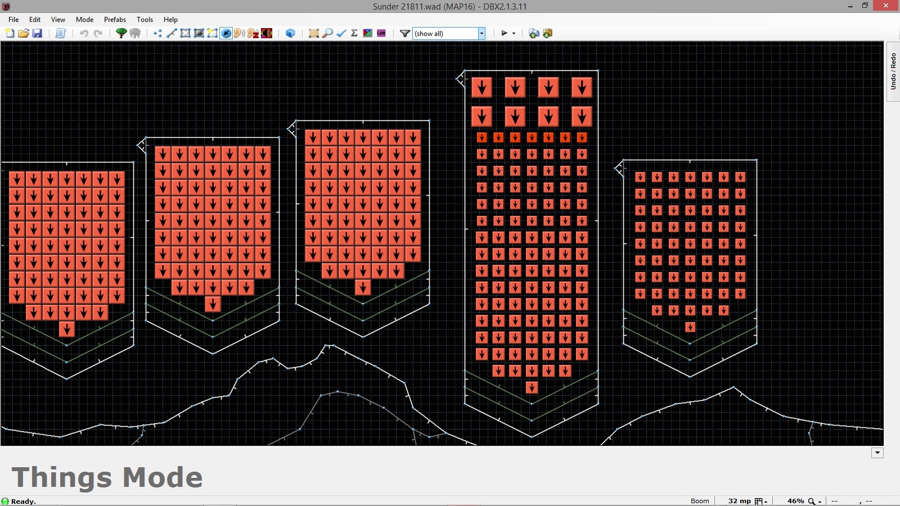This screenshot has width=900, height=506.
Task: Select large top-right thing in tallest closet
Action: (x=582, y=88)
